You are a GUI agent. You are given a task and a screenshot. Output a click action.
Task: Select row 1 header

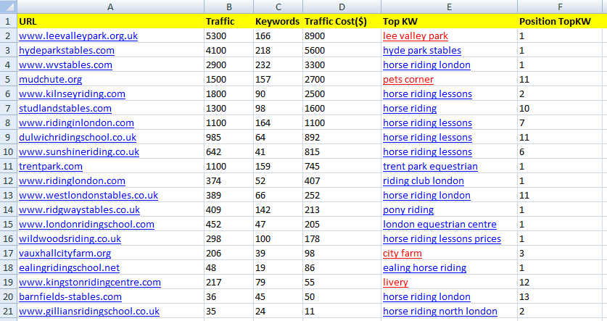(x=9, y=21)
